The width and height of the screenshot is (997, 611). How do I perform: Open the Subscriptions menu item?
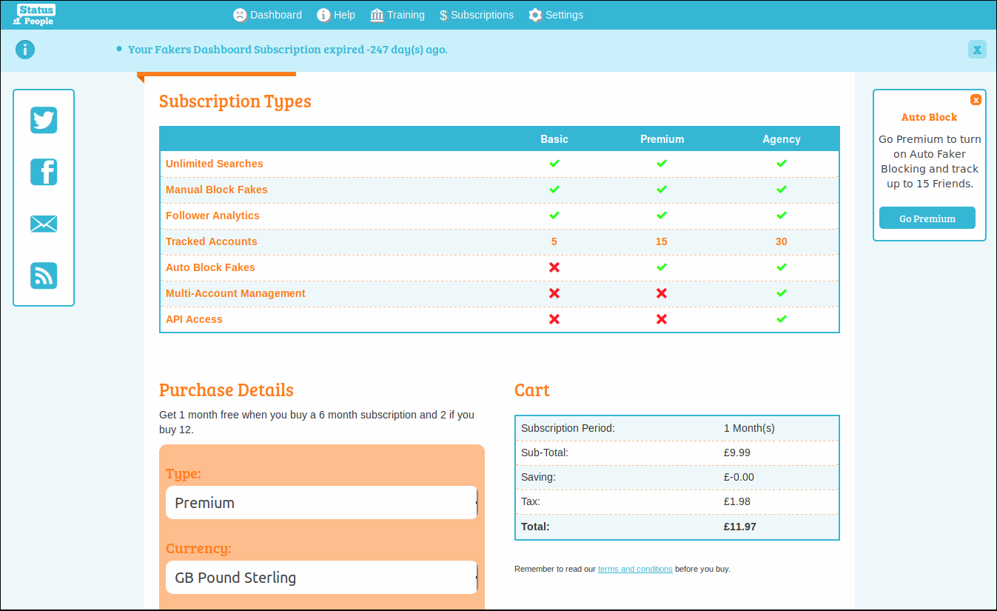476,15
